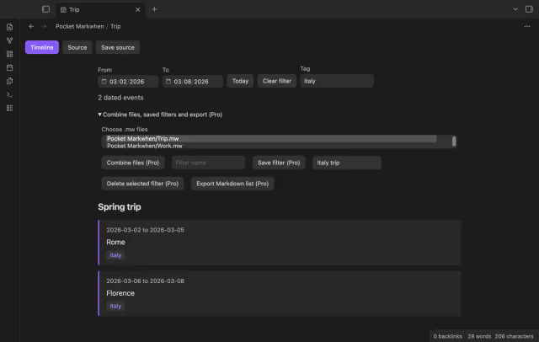Viewport: 539px width, 342px height.
Task: Click Export Markdown list (Pro)
Action: click(x=232, y=184)
